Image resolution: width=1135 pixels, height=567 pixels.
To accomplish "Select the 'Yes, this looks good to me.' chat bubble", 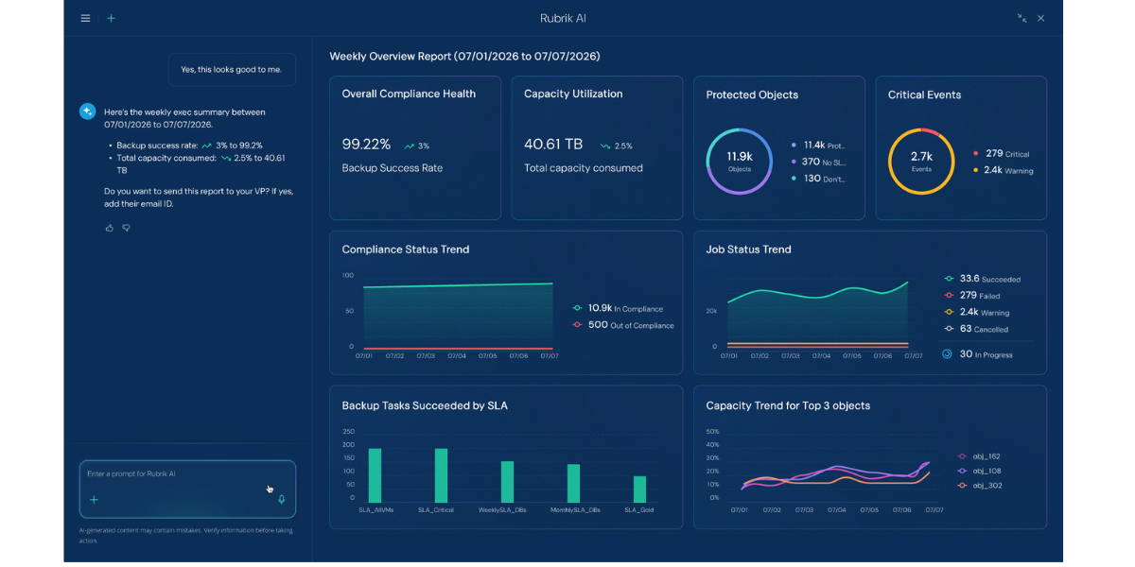I will tap(232, 69).
